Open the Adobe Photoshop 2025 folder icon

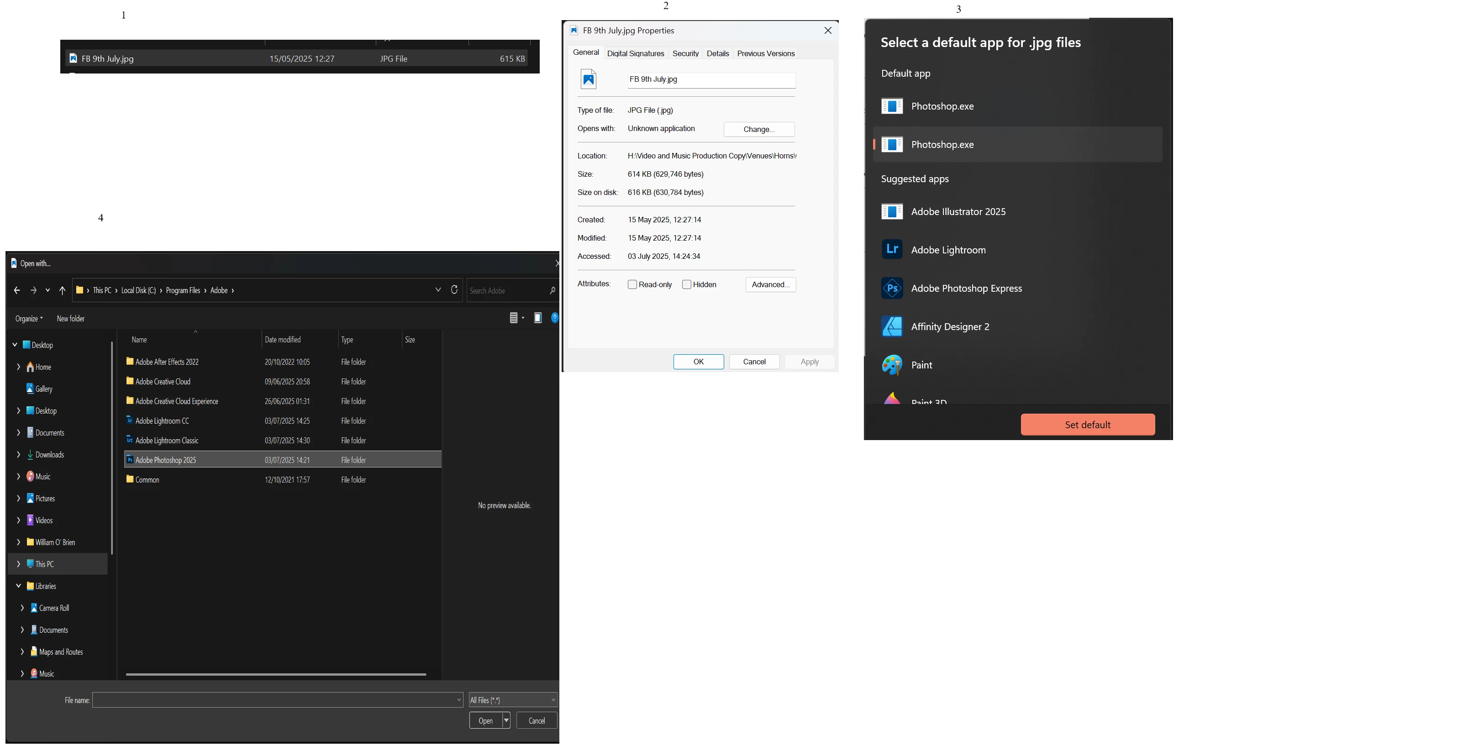(x=130, y=460)
